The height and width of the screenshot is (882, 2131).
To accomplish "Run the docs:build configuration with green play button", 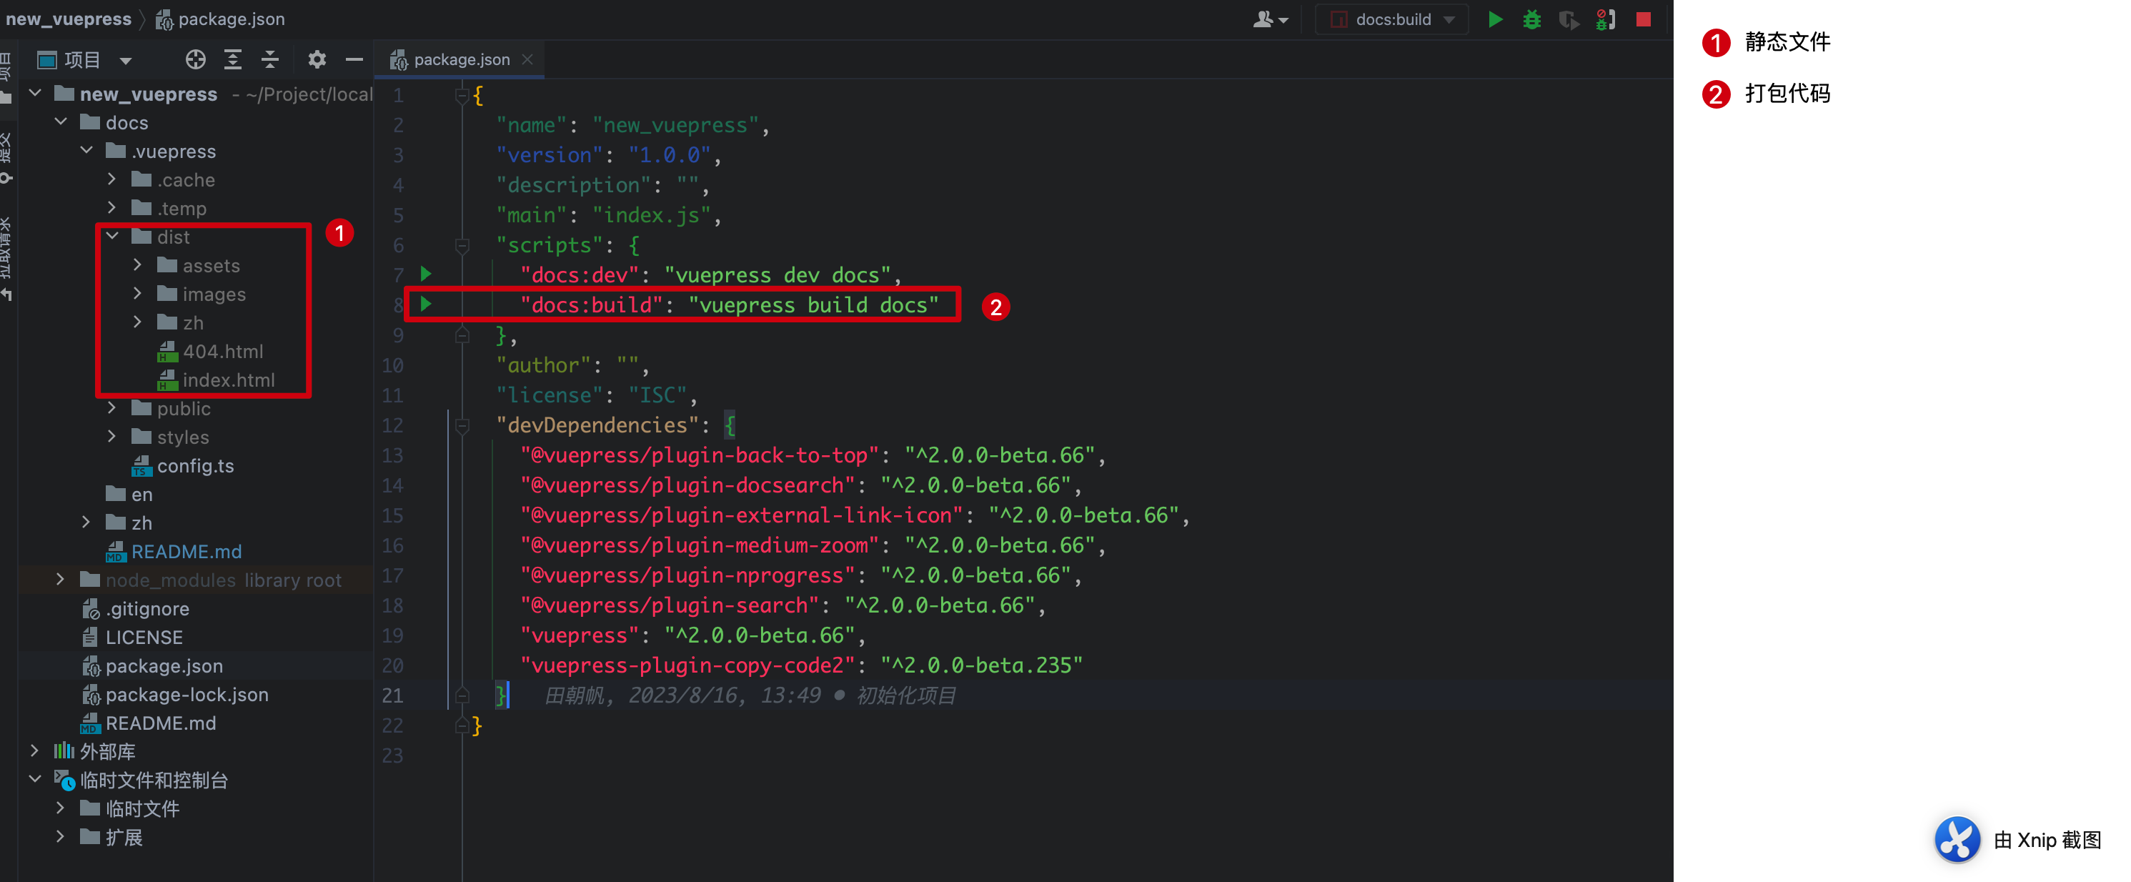I will (1495, 19).
